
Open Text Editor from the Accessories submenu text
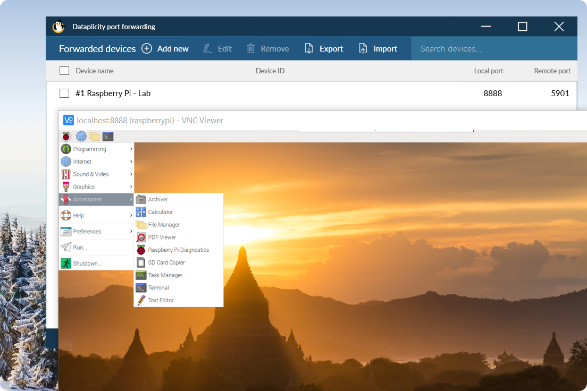pos(161,300)
